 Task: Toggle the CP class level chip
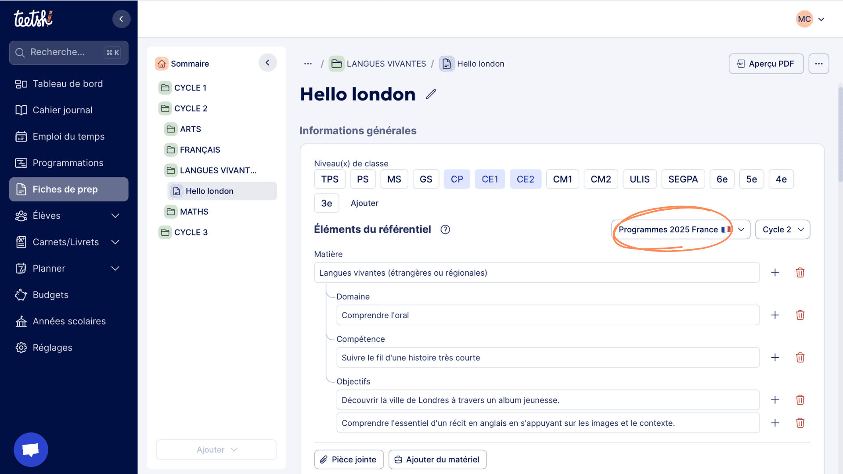tap(457, 179)
